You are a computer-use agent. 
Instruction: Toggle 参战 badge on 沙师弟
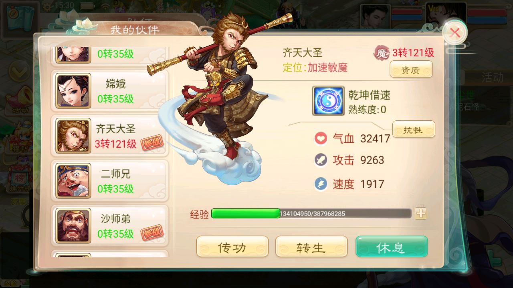pos(152,233)
